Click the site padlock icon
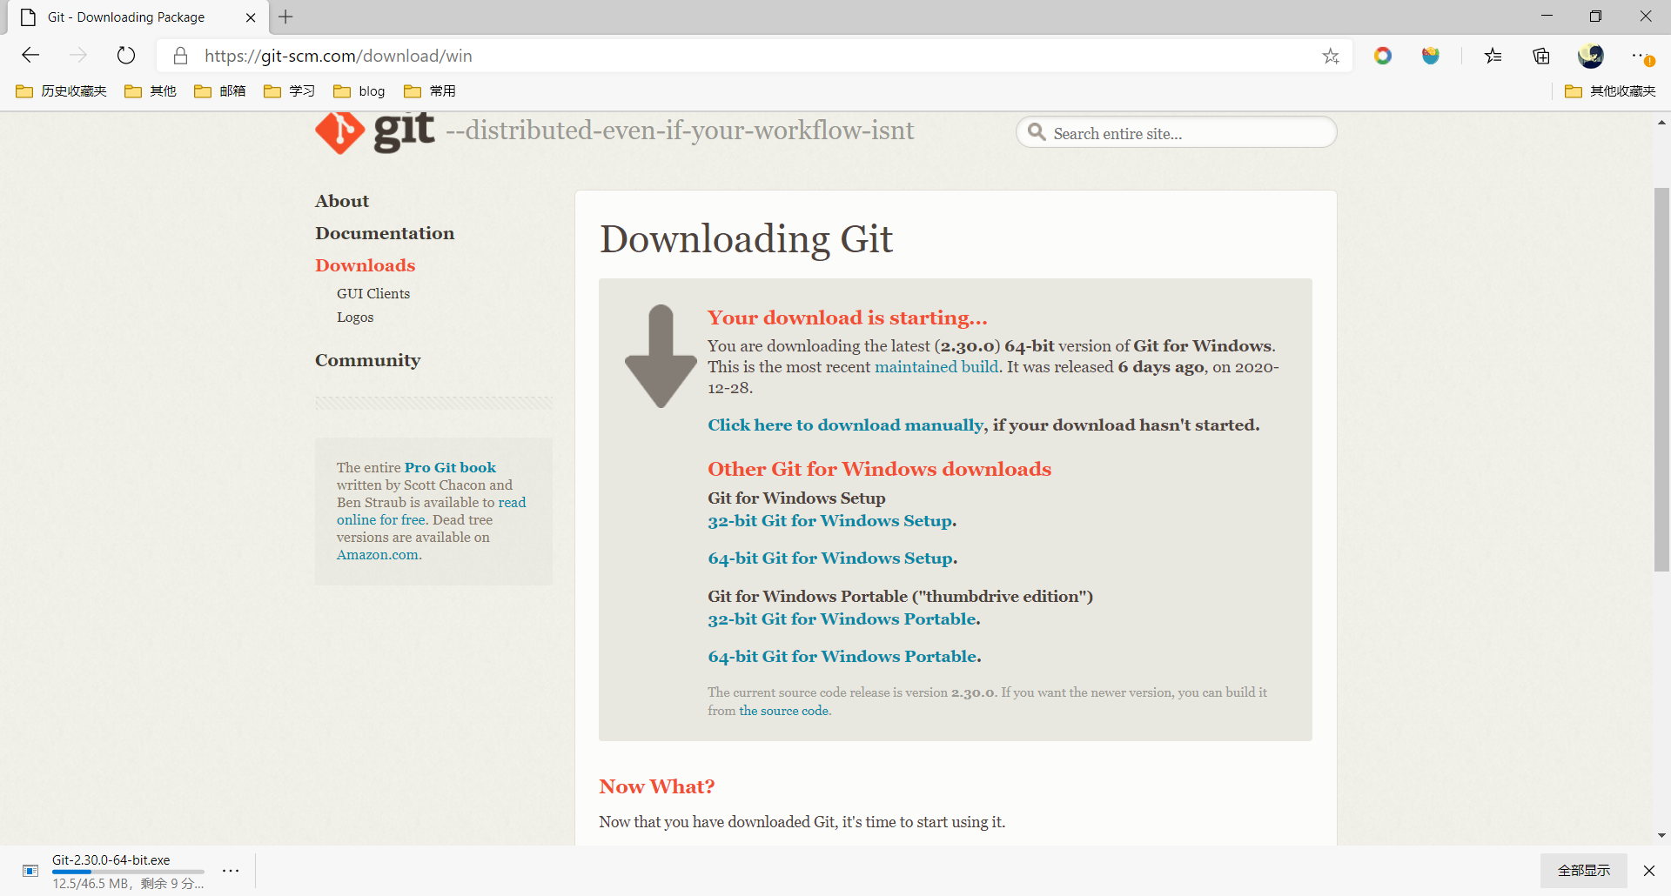 pyautogui.click(x=180, y=57)
